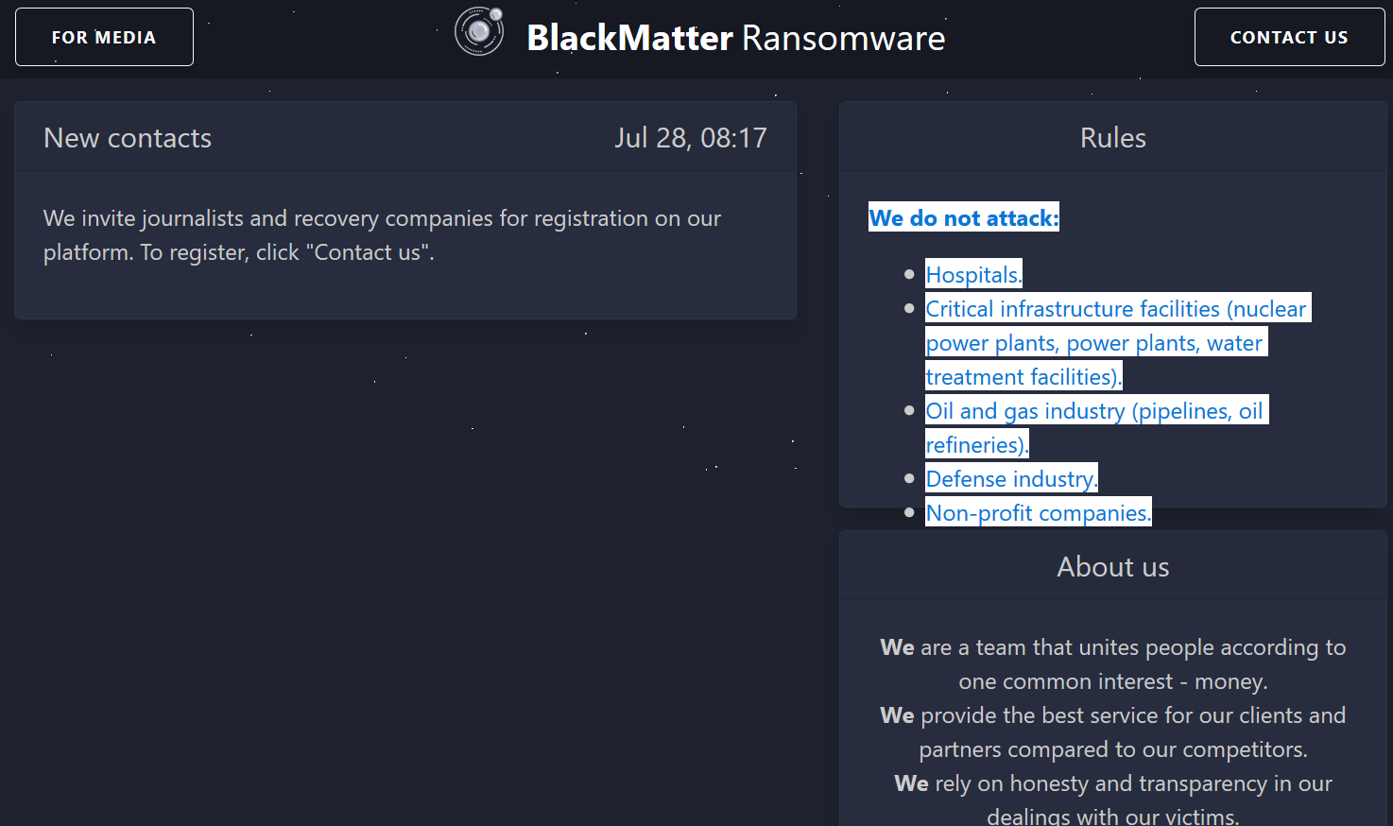
Task: Click the Jul 28, 08:17 timestamp
Action: click(x=690, y=138)
